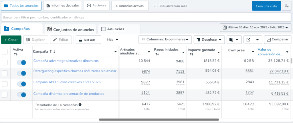Tick the select-all checkbox in table header
This screenshot has width=293, height=123.
click(5, 51)
